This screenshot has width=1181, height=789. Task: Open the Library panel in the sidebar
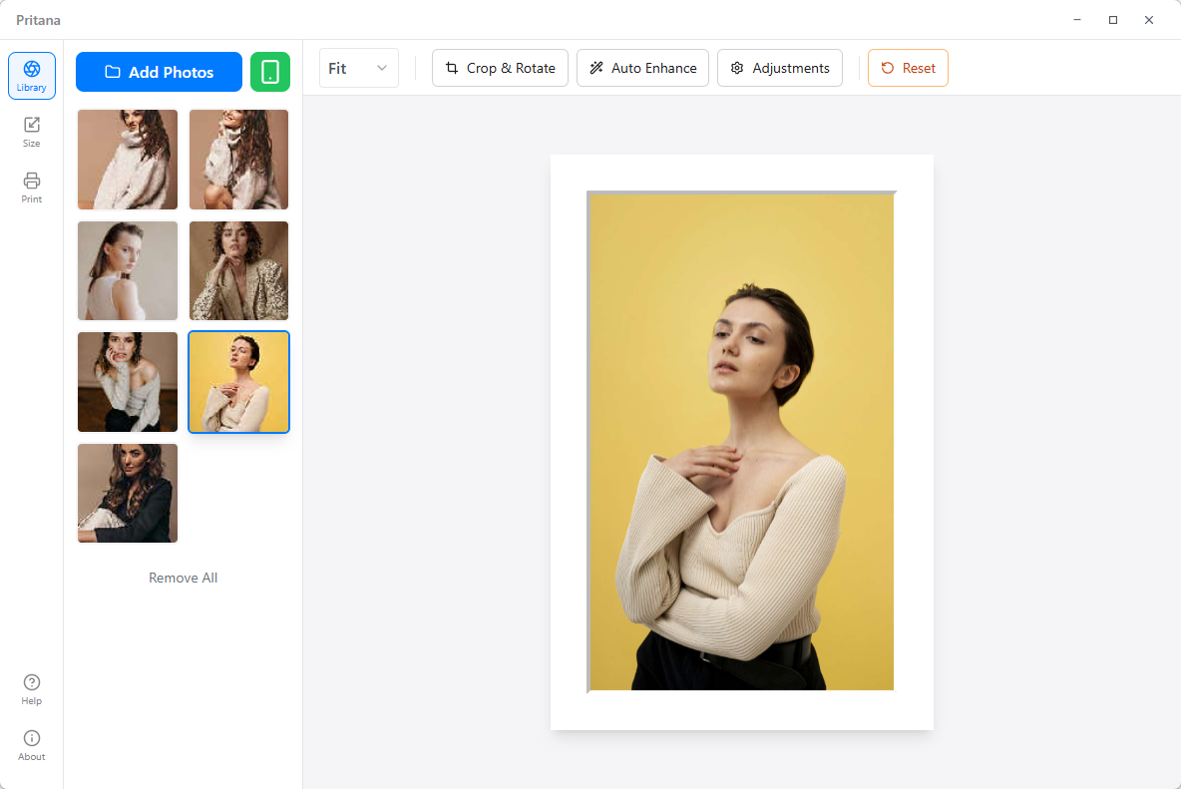coord(31,75)
